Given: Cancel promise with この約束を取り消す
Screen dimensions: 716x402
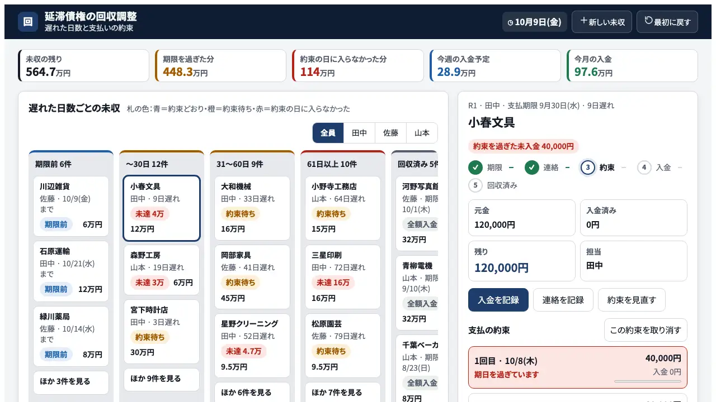Looking at the screenshot, I should (646, 330).
